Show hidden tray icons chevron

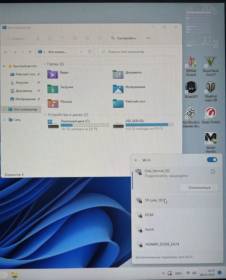coord(163,273)
